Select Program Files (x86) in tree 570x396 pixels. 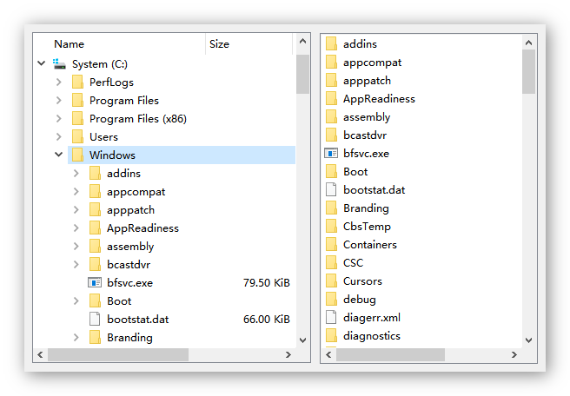pos(137,119)
